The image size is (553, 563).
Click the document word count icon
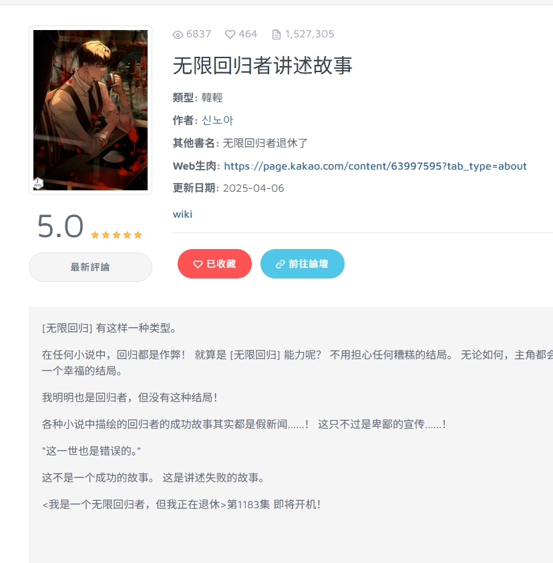click(x=276, y=35)
